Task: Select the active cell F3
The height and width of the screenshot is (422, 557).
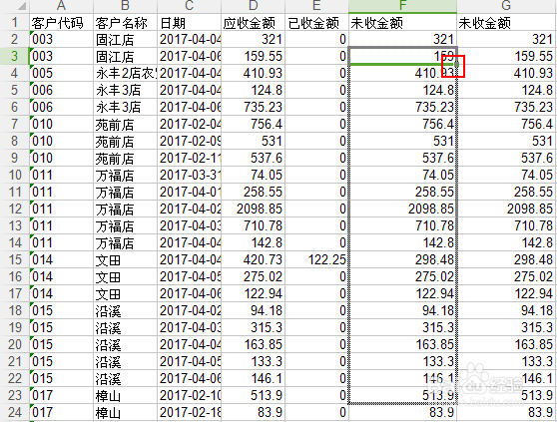Action: 402,56
